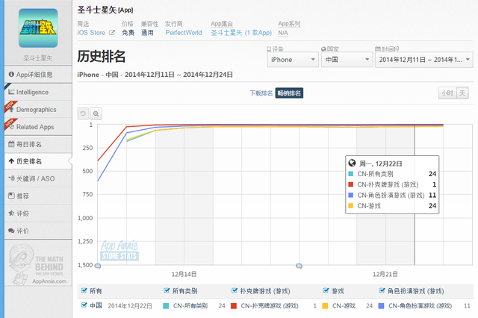Click the middle range slider handle under the chart
The image size is (478, 318).
tap(299, 266)
